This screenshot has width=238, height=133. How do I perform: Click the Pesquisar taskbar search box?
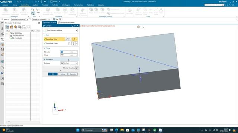click(94, 130)
